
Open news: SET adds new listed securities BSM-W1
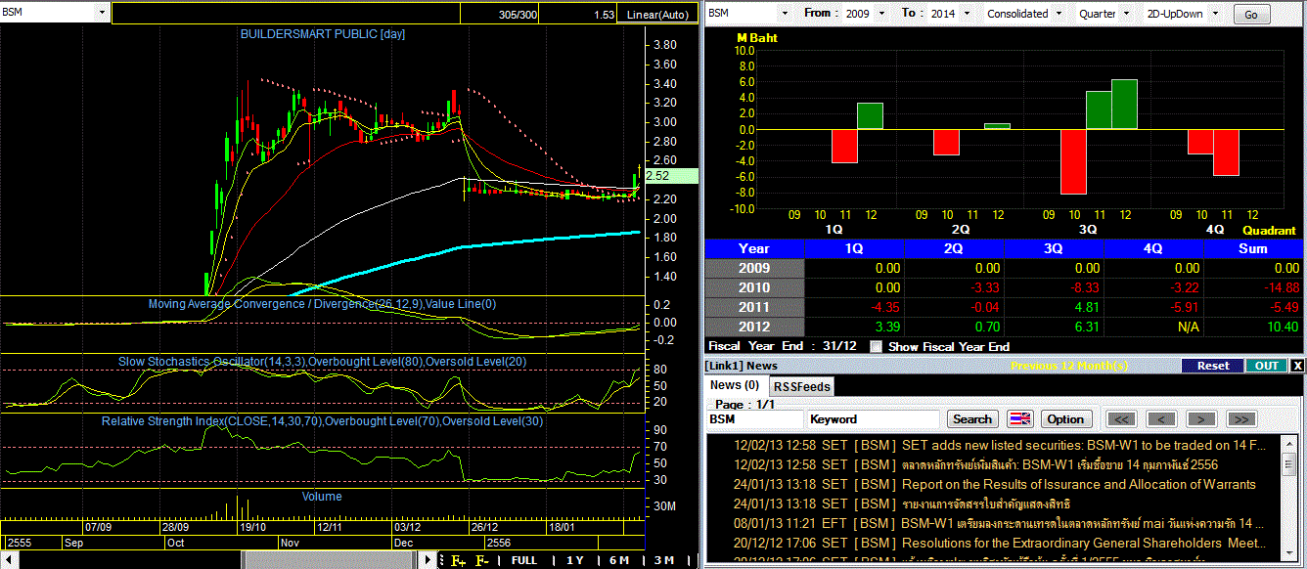pos(1000,445)
